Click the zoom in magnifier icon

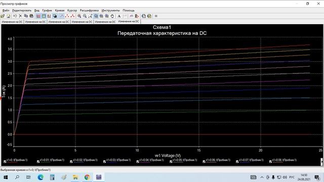click(79, 16)
